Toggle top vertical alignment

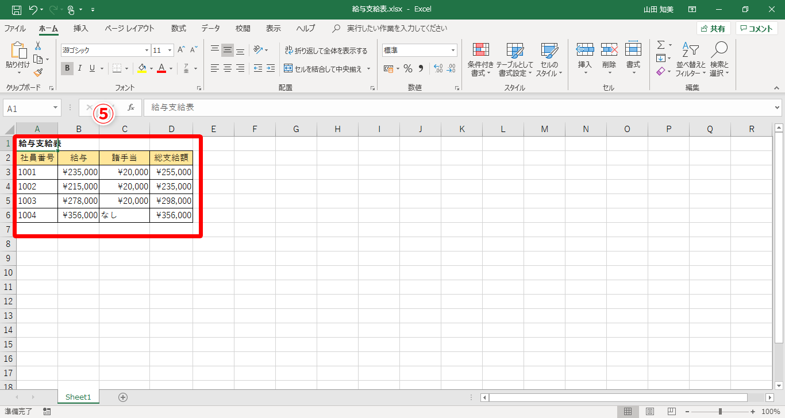coord(215,50)
